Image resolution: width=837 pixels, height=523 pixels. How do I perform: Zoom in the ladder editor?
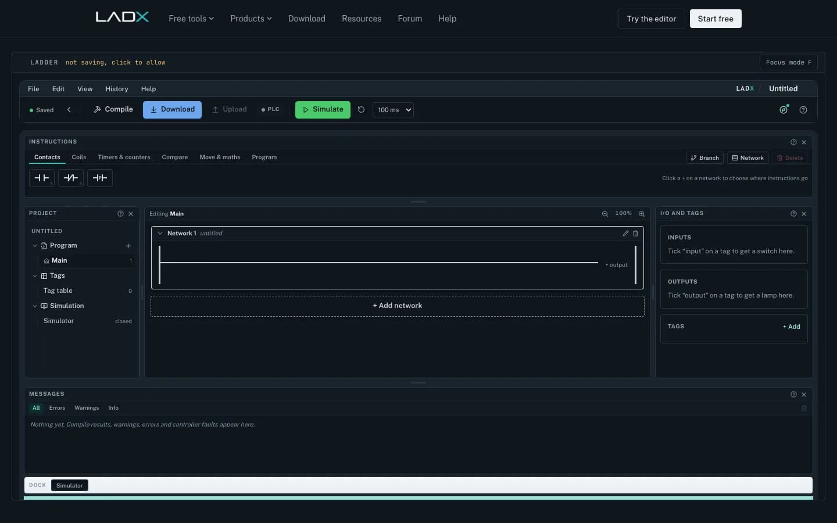point(642,214)
